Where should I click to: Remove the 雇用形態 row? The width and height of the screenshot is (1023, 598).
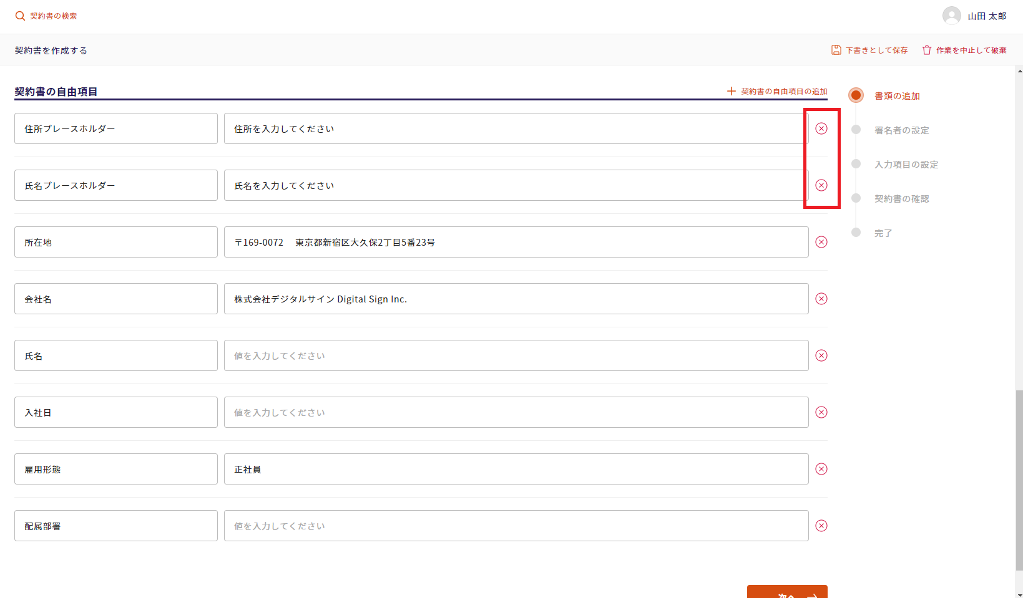tap(821, 469)
